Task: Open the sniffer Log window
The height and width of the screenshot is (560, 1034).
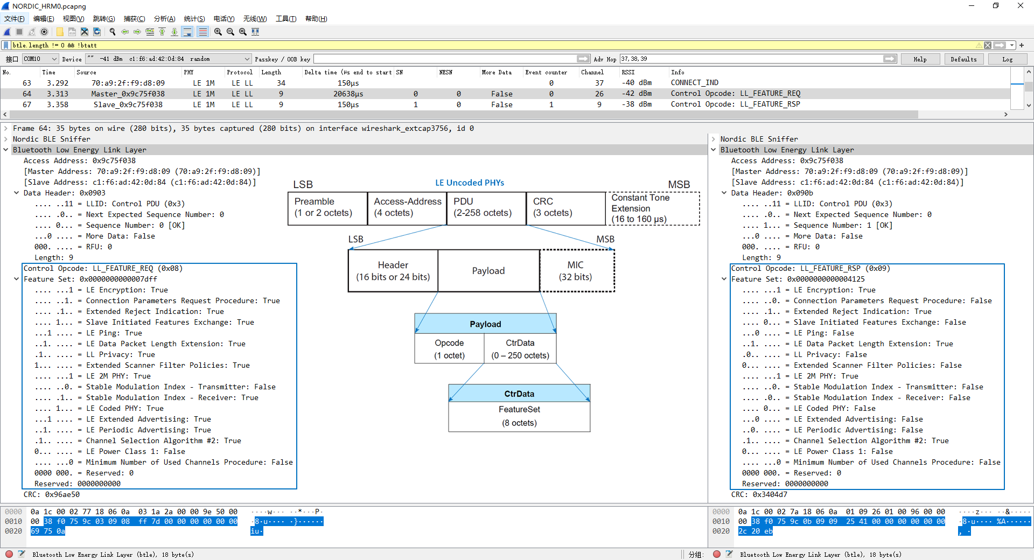Action: 1007,59
